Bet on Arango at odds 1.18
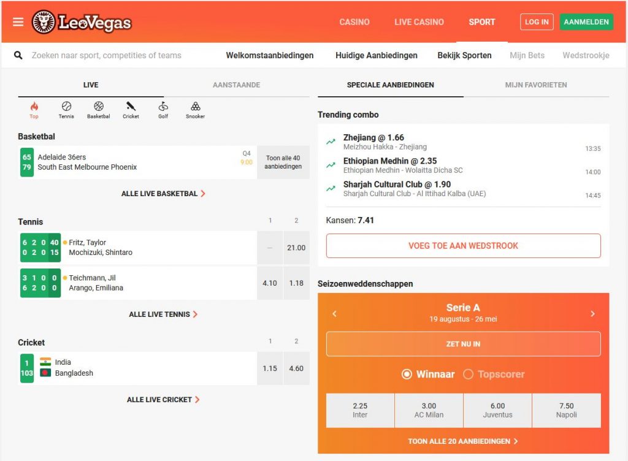The width and height of the screenshot is (628, 461). point(296,283)
